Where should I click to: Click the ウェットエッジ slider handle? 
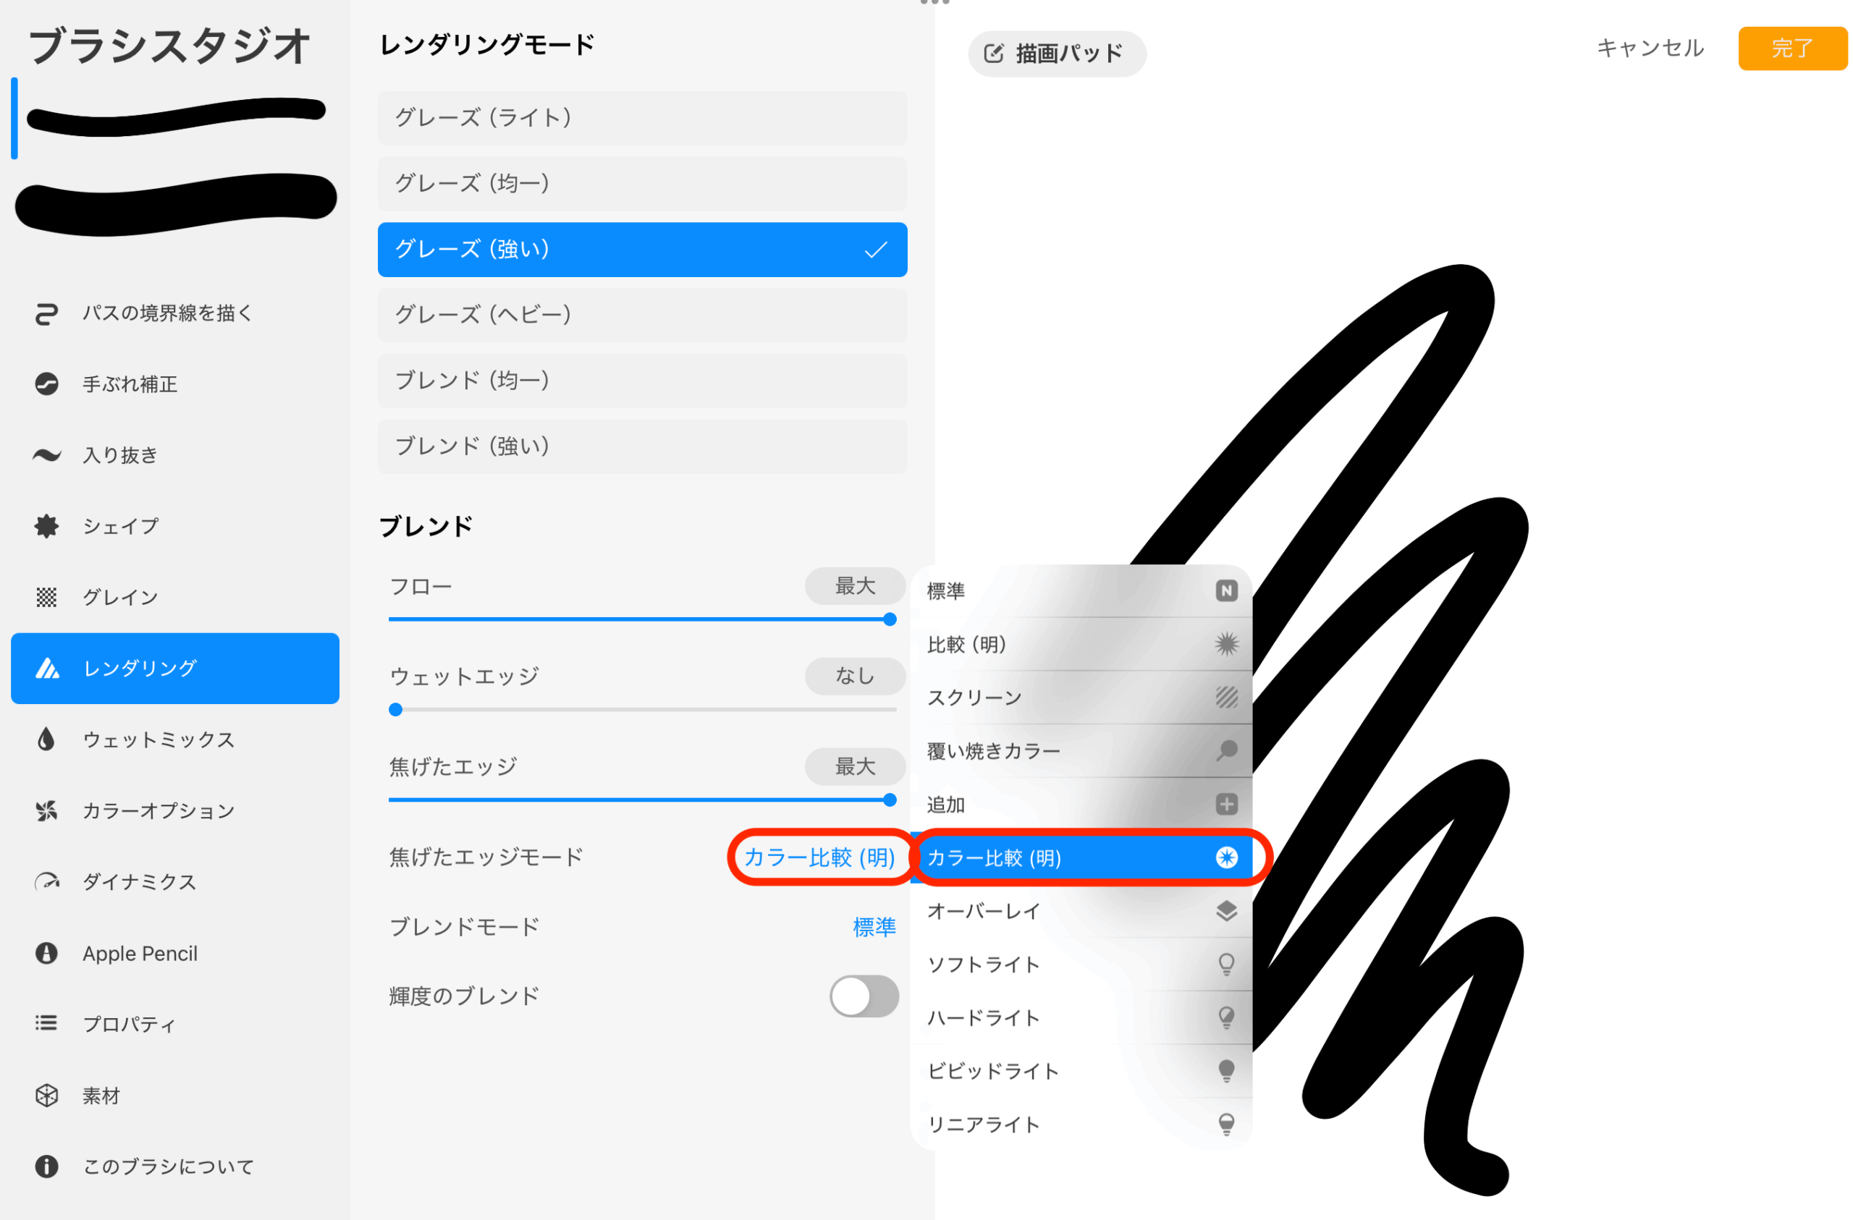(x=395, y=709)
